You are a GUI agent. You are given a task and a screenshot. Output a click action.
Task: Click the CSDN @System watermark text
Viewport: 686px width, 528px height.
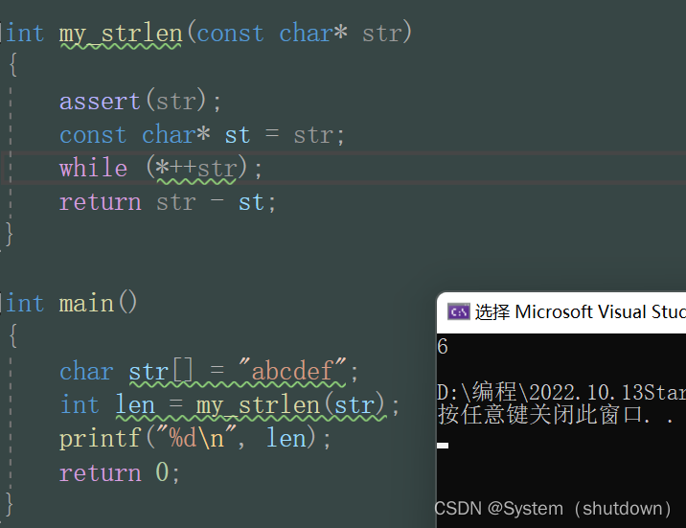tap(554, 508)
